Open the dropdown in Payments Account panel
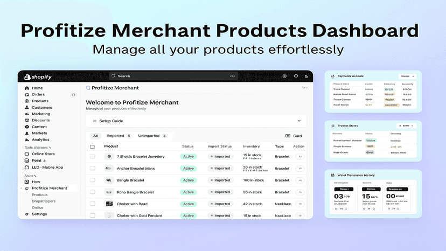Image resolution: width=446 pixels, height=251 pixels. pos(407,76)
